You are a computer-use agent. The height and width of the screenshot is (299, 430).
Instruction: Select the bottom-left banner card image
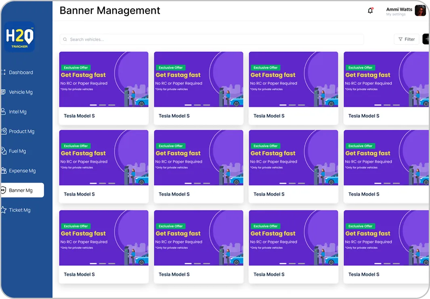tap(103, 238)
